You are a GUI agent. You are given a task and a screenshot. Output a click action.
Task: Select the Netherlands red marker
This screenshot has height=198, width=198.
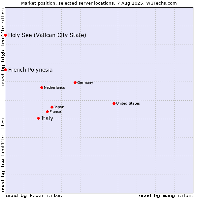coord(42,88)
